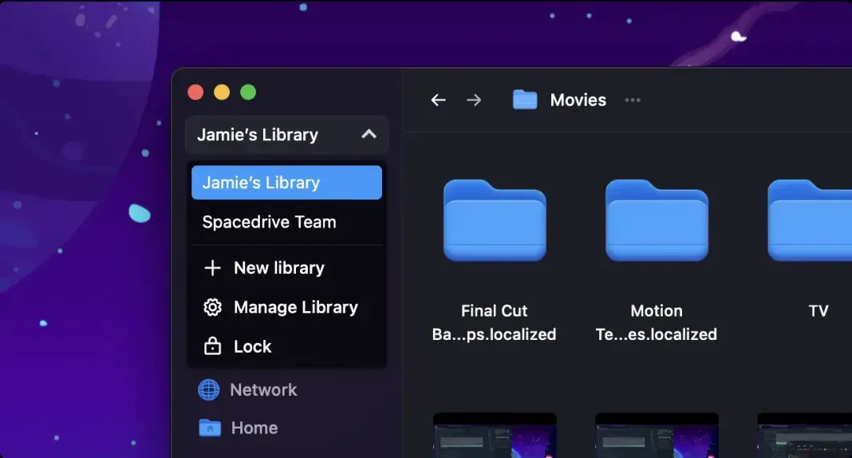The image size is (852, 458).
Task: Click the Home folder icon in sidebar
Action: [x=210, y=428]
